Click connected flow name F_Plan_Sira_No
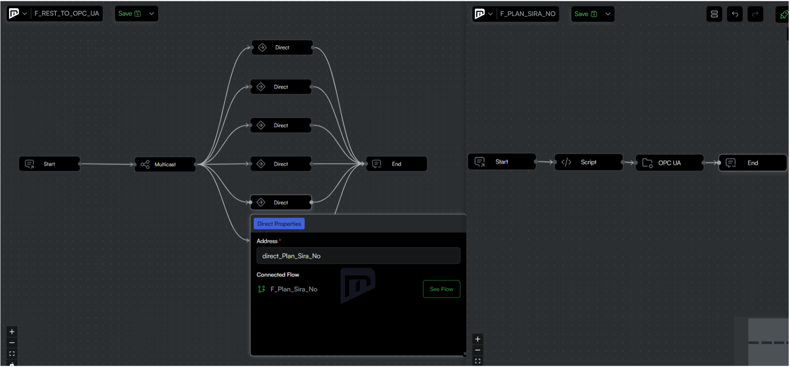Image resolution: width=790 pixels, height=367 pixels. 294,289
